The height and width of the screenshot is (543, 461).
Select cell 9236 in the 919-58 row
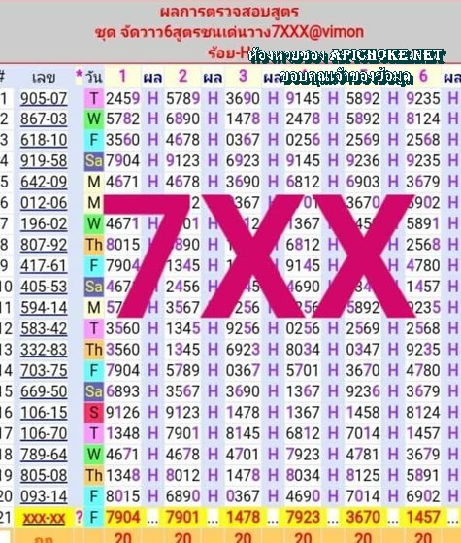point(363,160)
